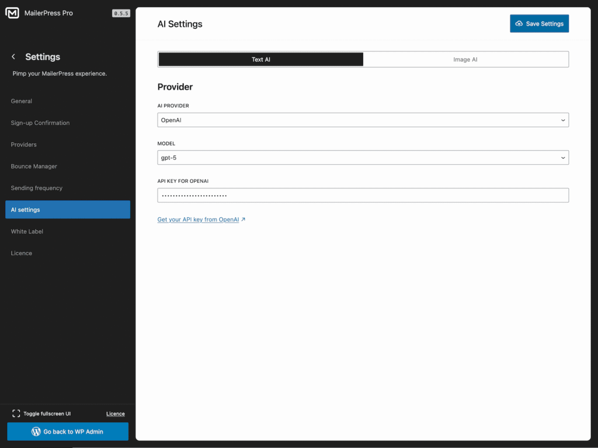Click the API key for OpenAI input field
Screen dimensions: 598x448
point(362,195)
